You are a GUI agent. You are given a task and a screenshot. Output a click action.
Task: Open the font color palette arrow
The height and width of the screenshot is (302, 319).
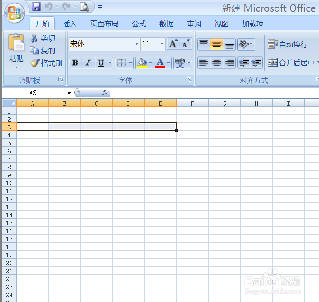pyautogui.click(x=169, y=63)
